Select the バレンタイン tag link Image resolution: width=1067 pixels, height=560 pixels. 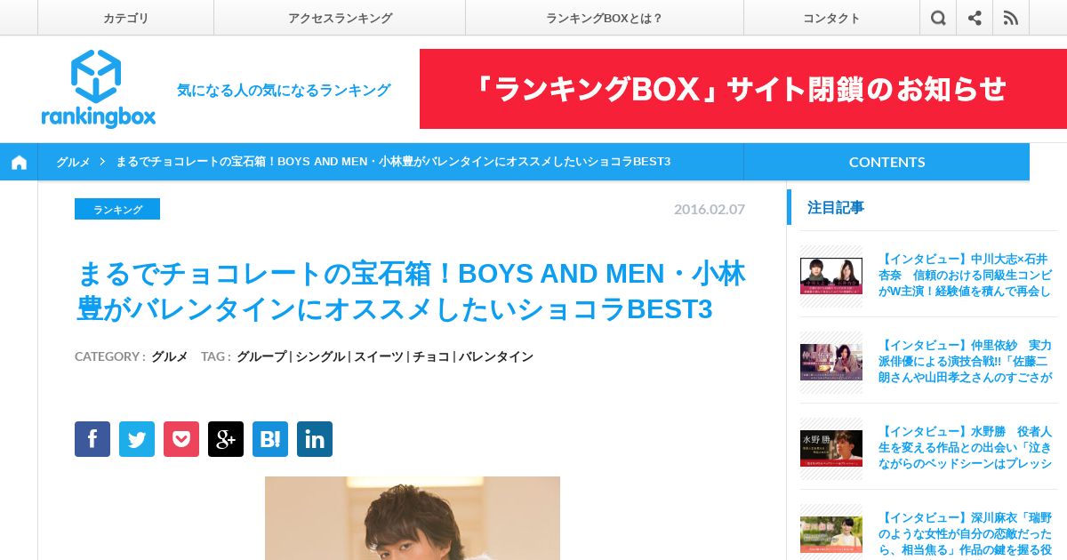[496, 356]
